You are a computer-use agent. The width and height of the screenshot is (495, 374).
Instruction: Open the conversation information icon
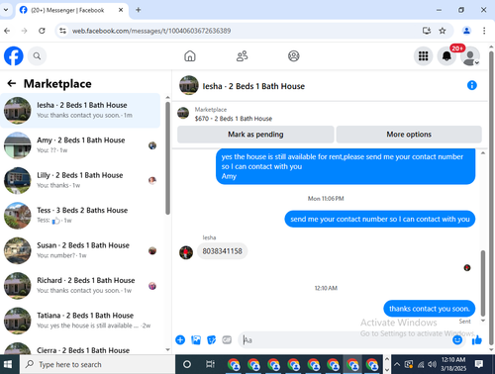(472, 85)
